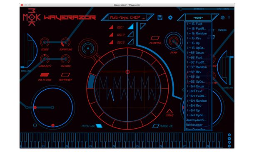Open the -none- sequence dropdown
The width and height of the screenshot is (254, 152).
(x=198, y=17)
